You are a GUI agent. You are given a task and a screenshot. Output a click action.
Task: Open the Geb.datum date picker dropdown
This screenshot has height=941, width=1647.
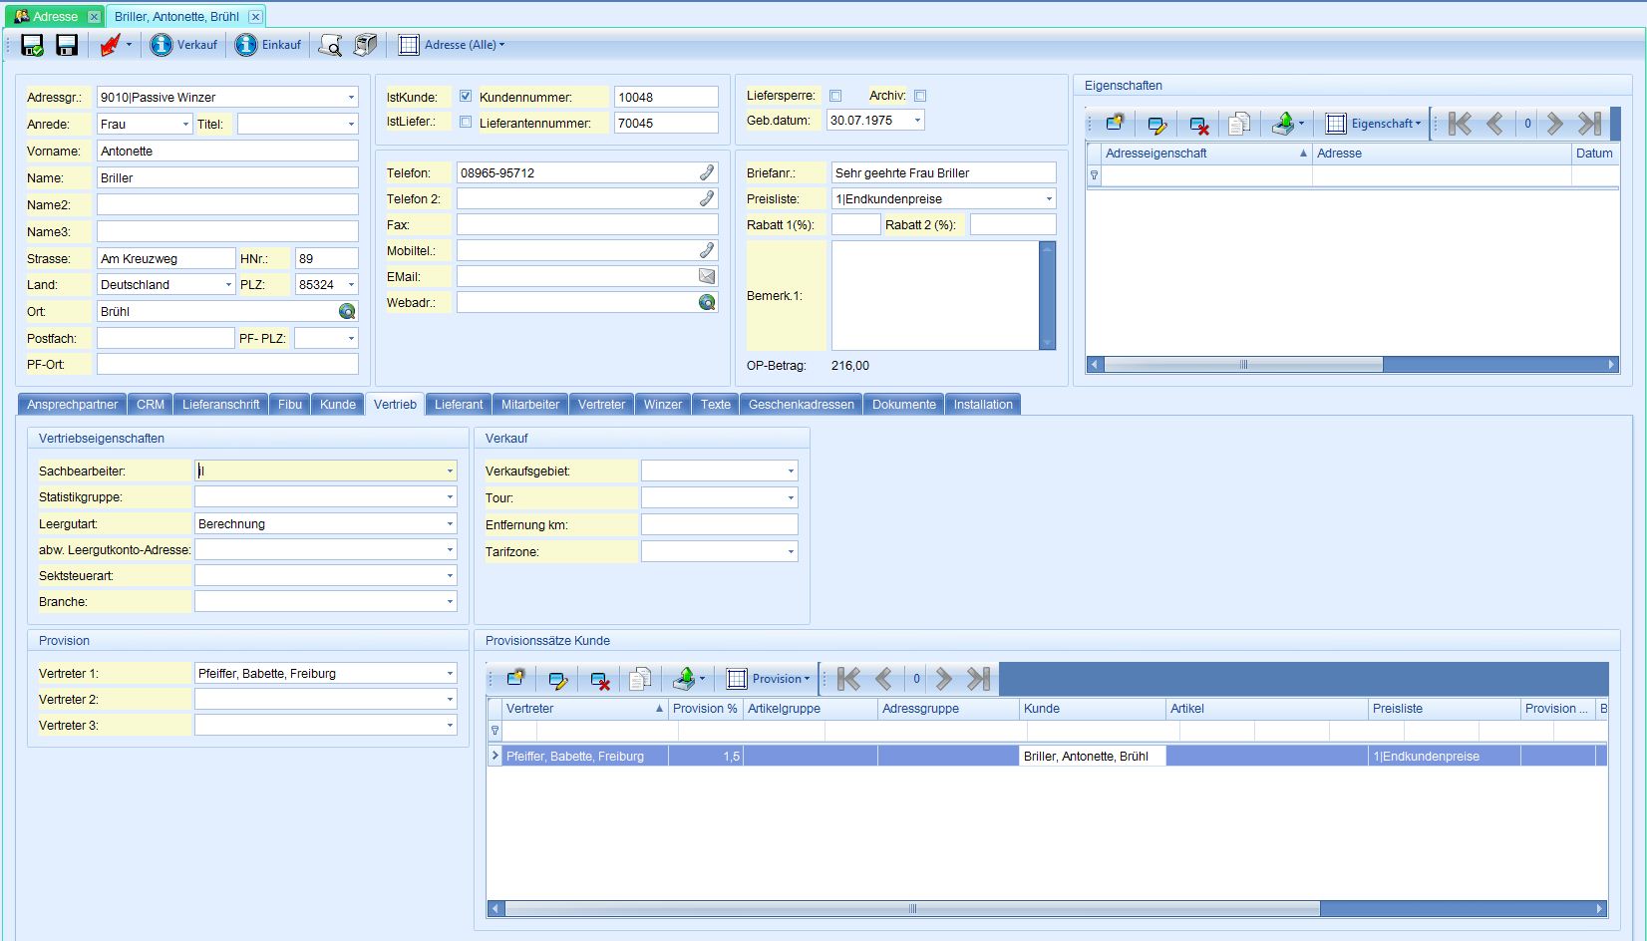[x=917, y=120]
